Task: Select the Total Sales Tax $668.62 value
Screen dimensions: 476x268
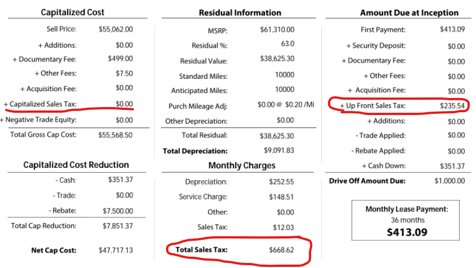Action: coord(282,250)
